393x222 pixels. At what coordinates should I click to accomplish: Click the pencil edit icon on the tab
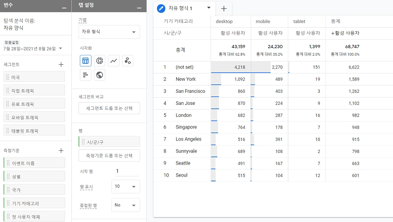tap(161, 8)
